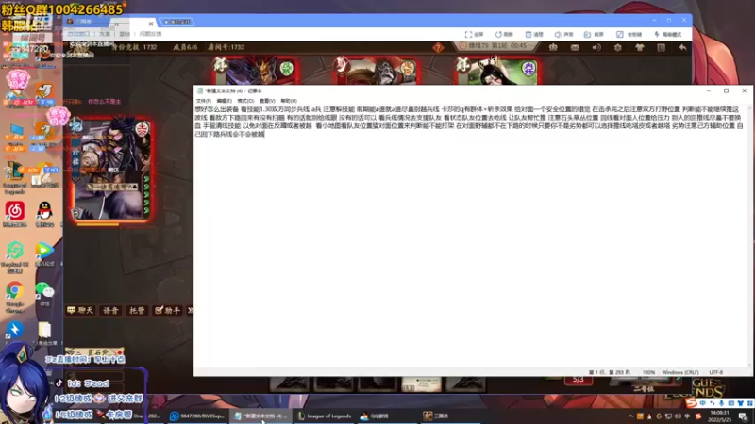Open the notes list icon in game bar
The image size is (755, 424).
pyautogui.click(x=662, y=47)
